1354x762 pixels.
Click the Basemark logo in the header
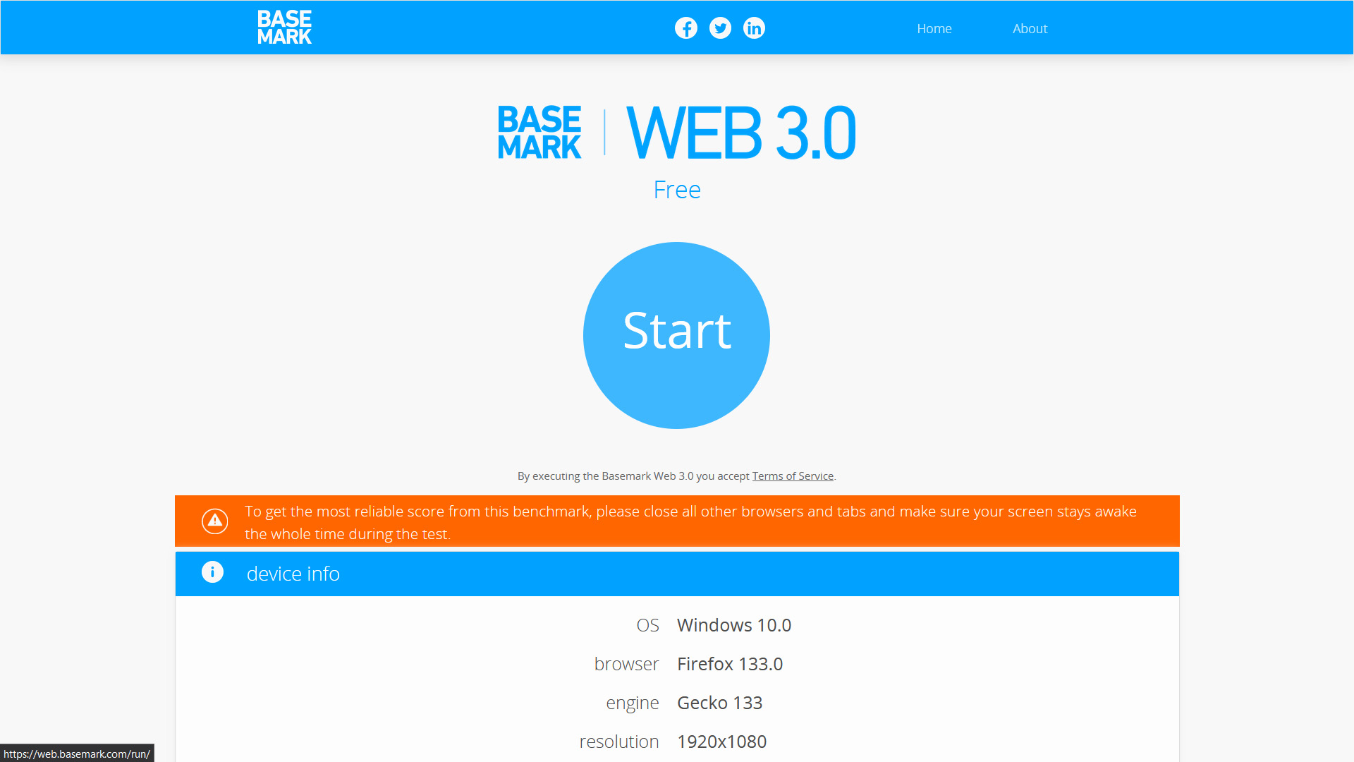coord(284,28)
